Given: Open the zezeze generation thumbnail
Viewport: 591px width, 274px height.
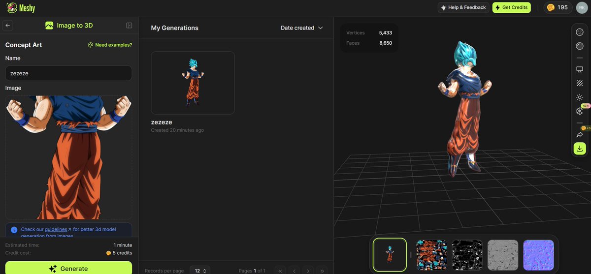Looking at the screenshot, I should point(193,83).
